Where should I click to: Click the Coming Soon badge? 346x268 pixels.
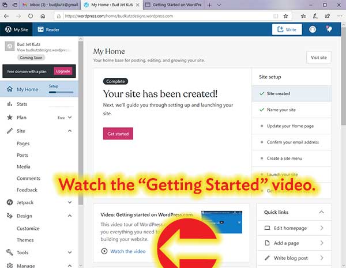click(31, 58)
